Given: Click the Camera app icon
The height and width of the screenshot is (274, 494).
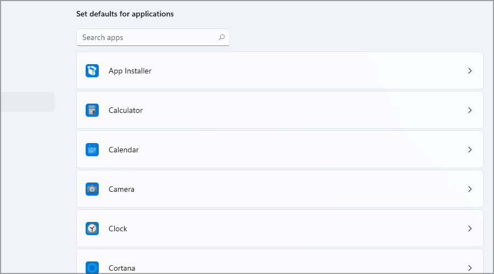Looking at the screenshot, I should coord(92,189).
